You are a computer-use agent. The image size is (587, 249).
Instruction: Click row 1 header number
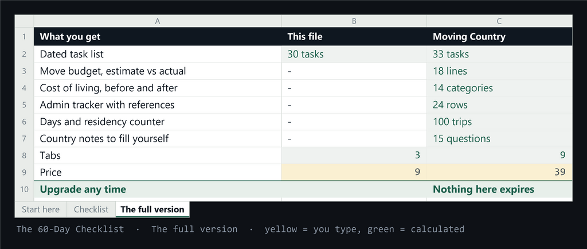click(24, 37)
